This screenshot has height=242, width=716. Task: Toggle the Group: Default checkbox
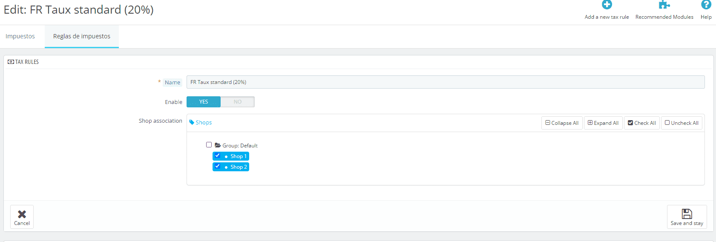pos(209,145)
